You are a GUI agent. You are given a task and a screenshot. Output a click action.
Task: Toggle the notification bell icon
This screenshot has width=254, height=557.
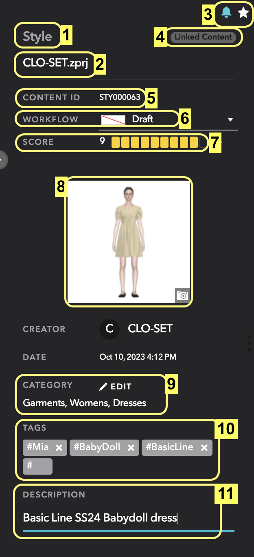pos(226,12)
